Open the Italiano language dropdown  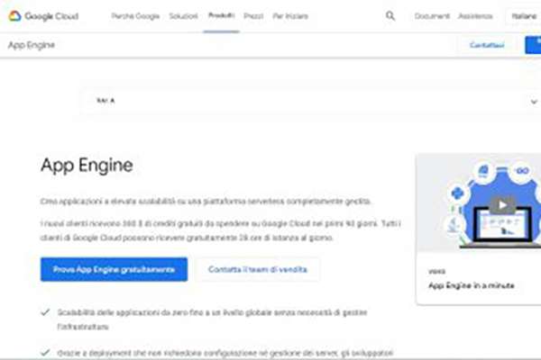[523, 16]
